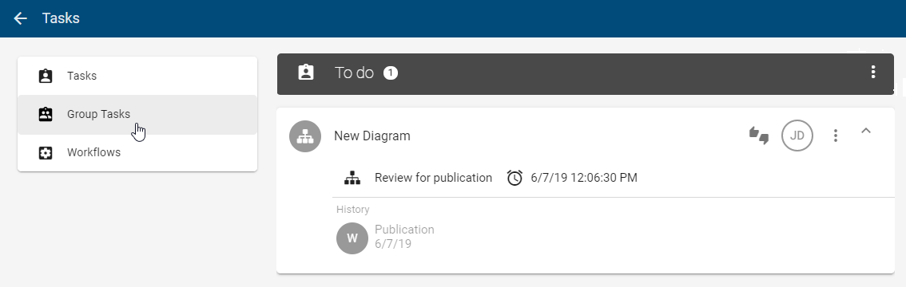Screen dimensions: 906x287
Task: Click the Review for publication text
Action: 433,178
